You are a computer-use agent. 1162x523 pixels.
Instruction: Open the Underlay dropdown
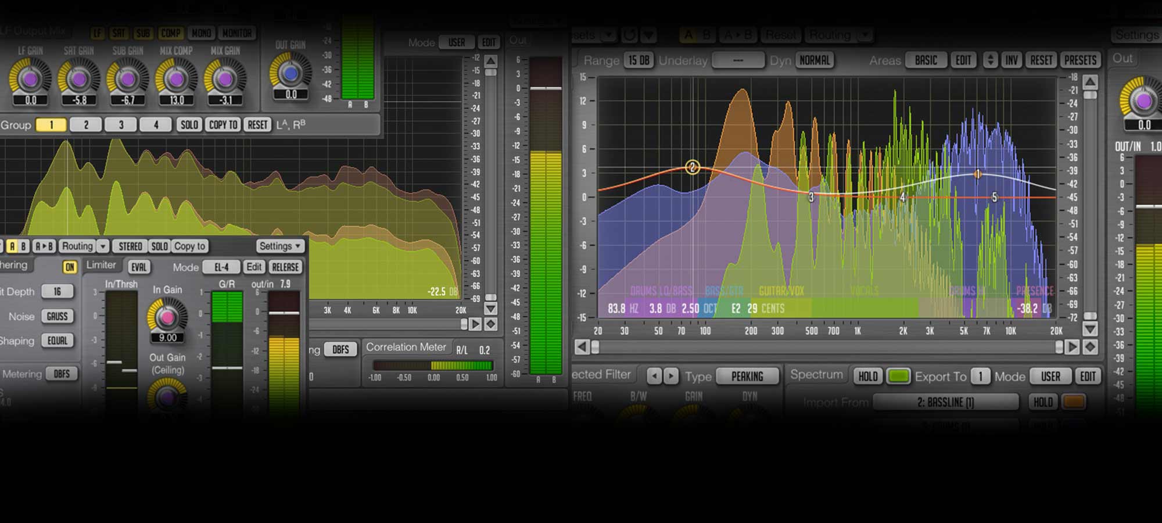pos(738,60)
